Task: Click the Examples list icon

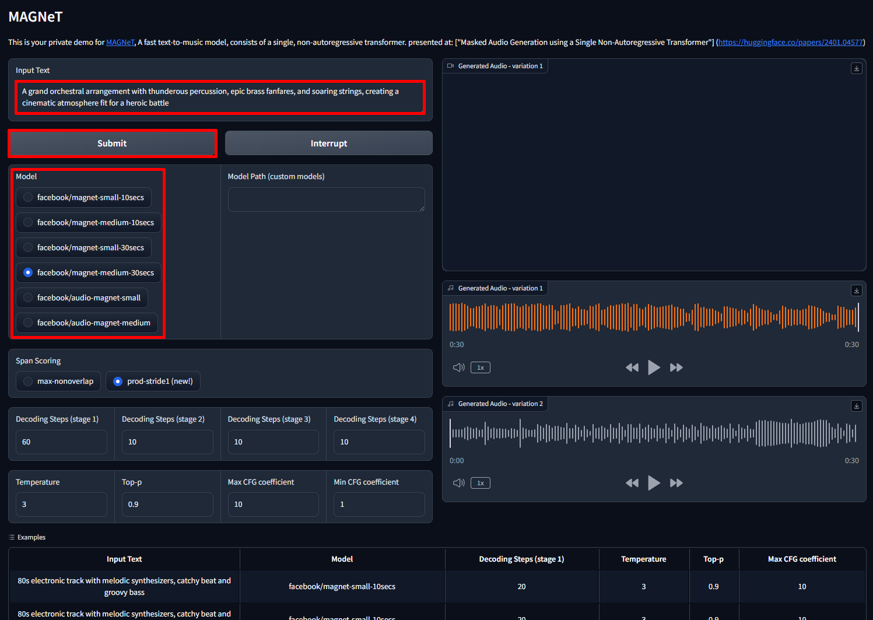Action: (12, 537)
